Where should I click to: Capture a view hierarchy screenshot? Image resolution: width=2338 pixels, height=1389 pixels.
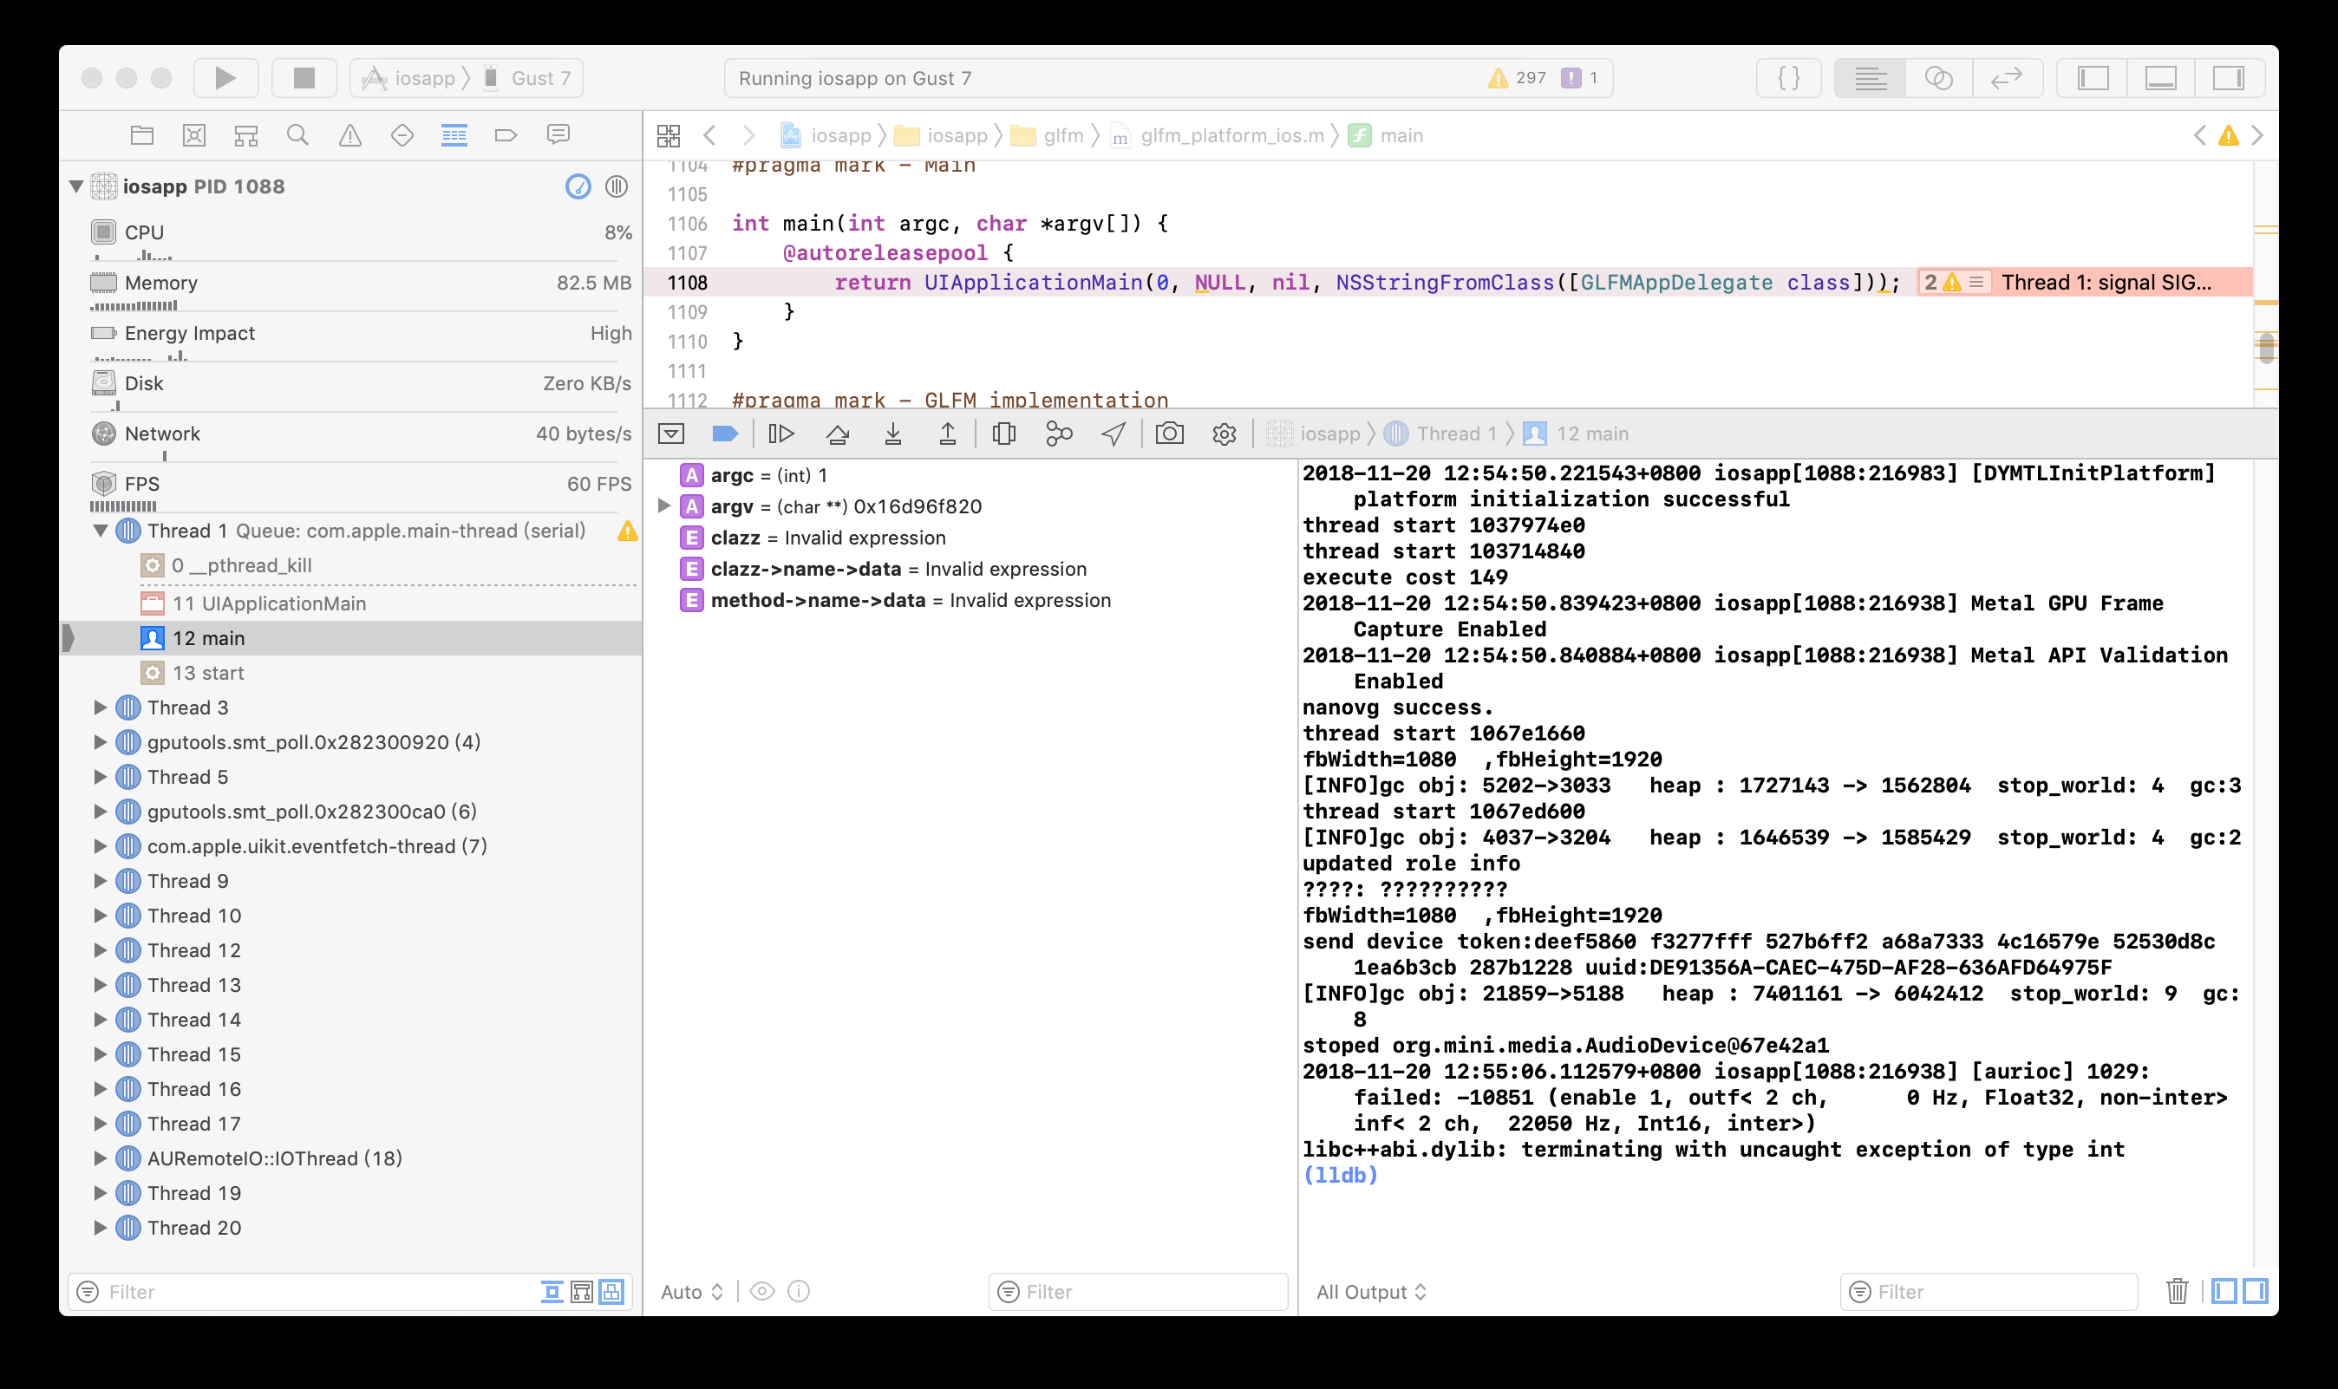(x=1171, y=433)
